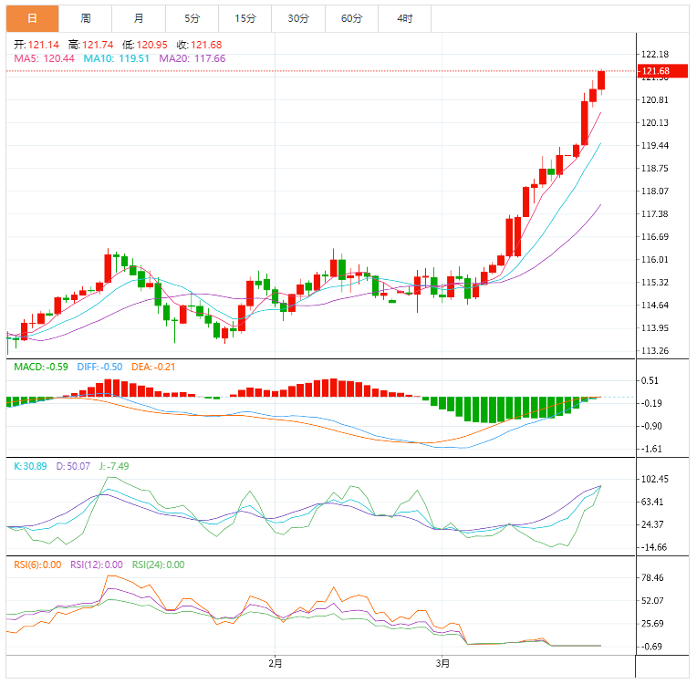This screenshot has width=697, height=684.
Task: Click the J:-7.49 KDJ label
Action: [114, 466]
